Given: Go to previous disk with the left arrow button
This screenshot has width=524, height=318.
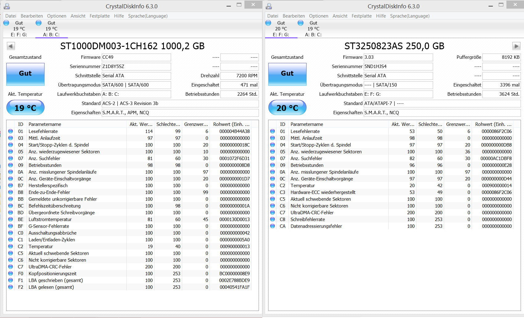Looking at the screenshot, I should (11, 46).
